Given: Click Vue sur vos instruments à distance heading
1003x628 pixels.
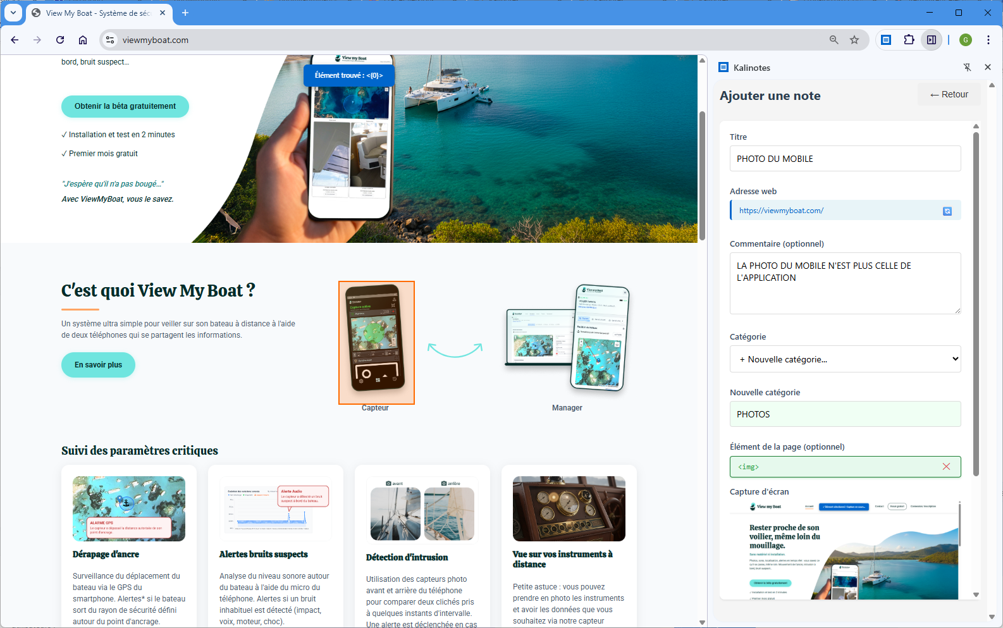Looking at the screenshot, I should coord(563,559).
